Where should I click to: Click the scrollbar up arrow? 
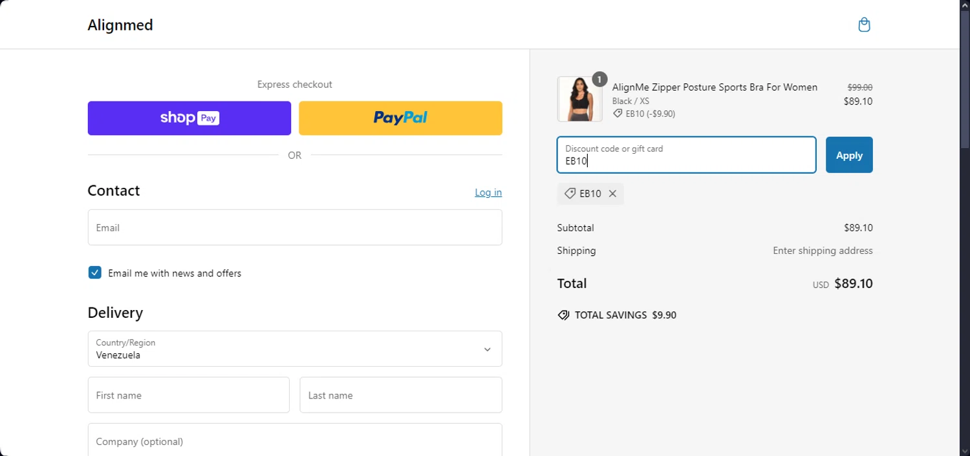[x=965, y=5]
